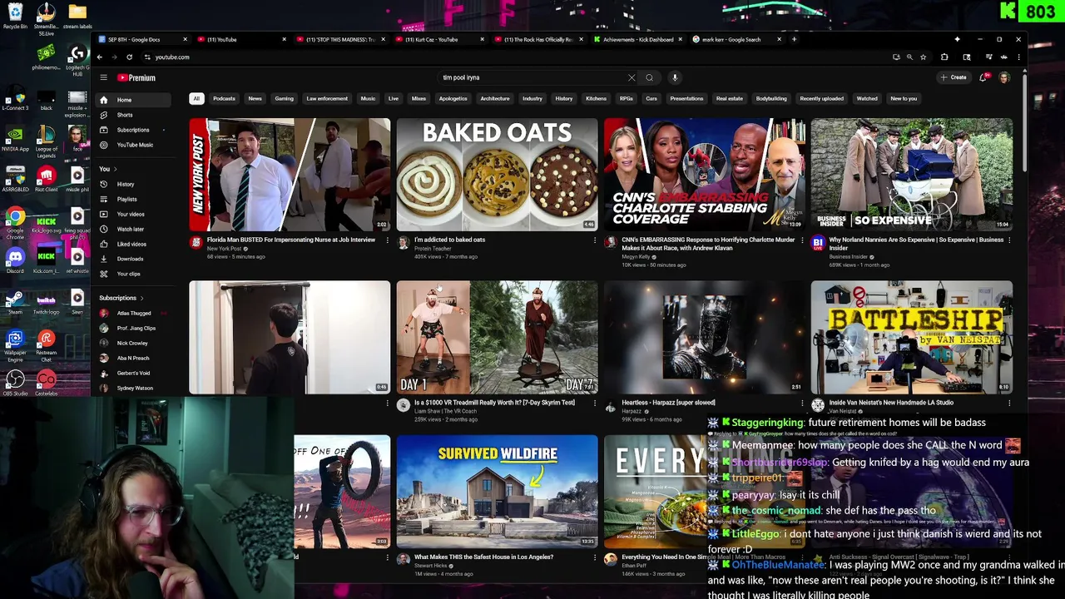Open "I'm addicted to baked oats" title
This screenshot has width=1065, height=599.
450,240
